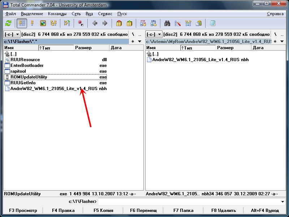Click F5 Копия button
Viewport: 289px width, 217px height.
tap(103, 210)
